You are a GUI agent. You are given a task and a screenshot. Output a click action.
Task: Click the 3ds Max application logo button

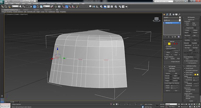tap(2, 2)
